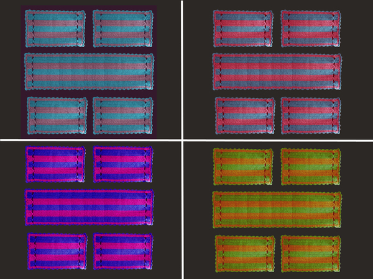Viewport: 373px width, 279px height.
Task: Choose top-right small rectangle in orange-green panel
Action: [311, 166]
